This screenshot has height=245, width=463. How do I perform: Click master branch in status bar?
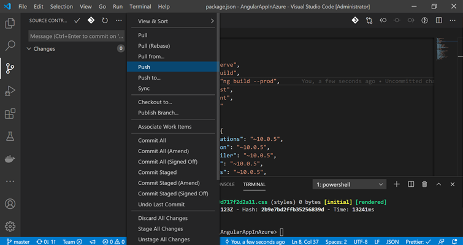[x=18, y=242]
